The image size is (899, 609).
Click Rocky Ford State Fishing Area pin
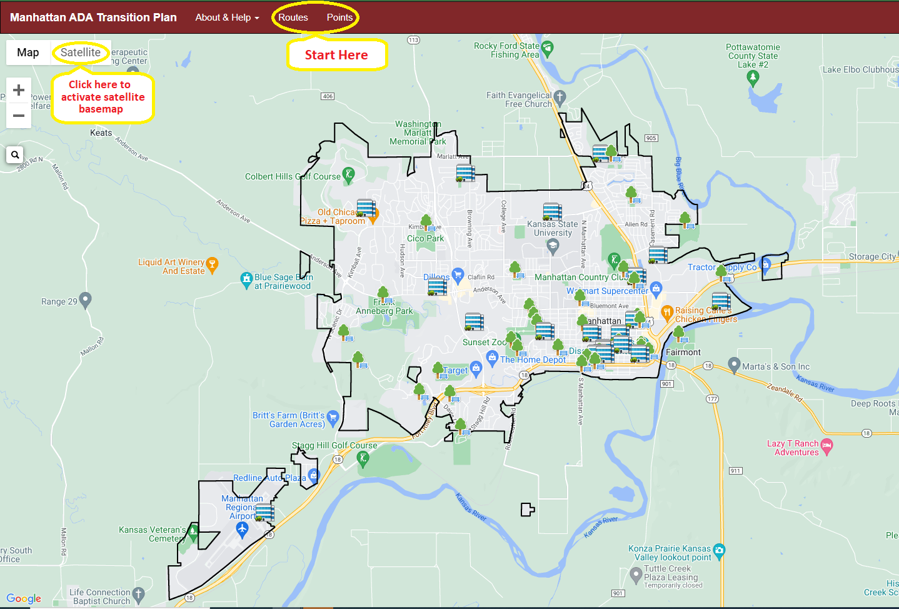point(547,49)
